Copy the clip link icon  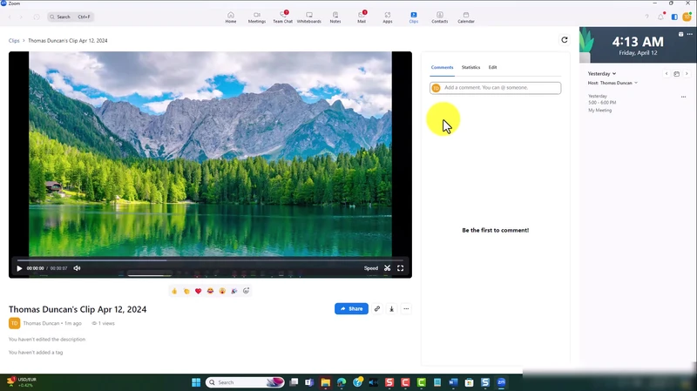click(377, 309)
